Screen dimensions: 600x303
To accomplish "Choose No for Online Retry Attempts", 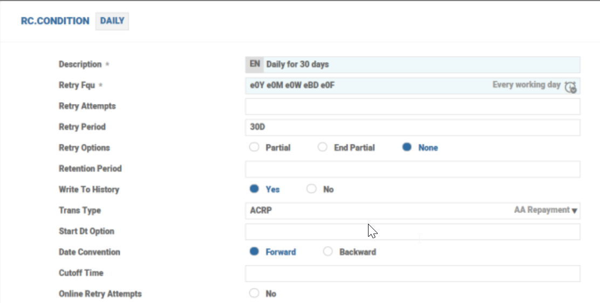I will (x=255, y=294).
